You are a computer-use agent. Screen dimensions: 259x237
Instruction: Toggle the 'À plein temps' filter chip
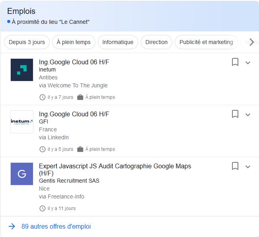(x=73, y=42)
